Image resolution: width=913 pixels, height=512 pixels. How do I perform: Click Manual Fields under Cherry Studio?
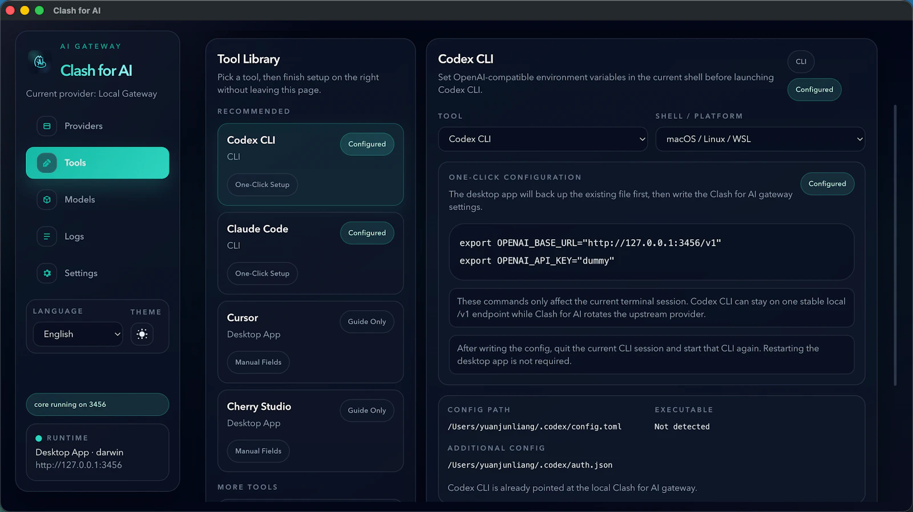pyautogui.click(x=258, y=451)
